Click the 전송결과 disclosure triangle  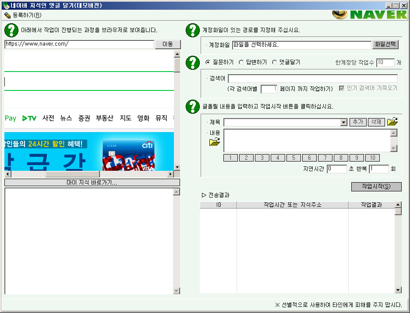(204, 195)
